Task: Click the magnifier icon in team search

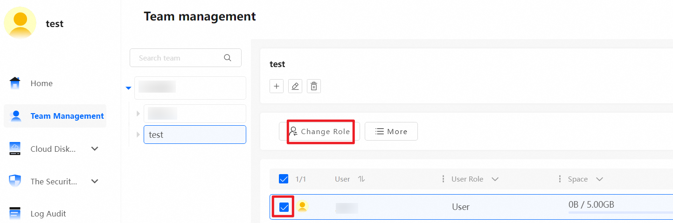Action: click(x=228, y=58)
